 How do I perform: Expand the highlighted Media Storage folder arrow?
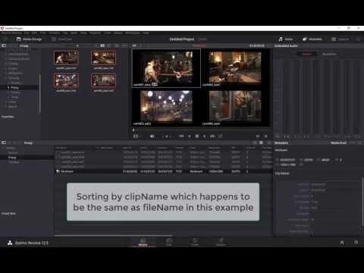pos(8,87)
